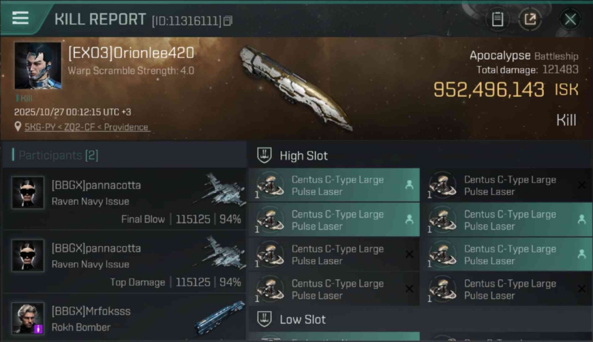Image resolution: width=593 pixels, height=342 pixels.
Task: Open Orionlee420's character portrait
Action: coord(38,66)
